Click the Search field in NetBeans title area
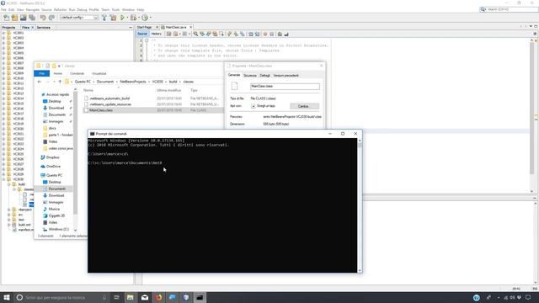Screen dimensions: 539x303 (x=509, y=9)
